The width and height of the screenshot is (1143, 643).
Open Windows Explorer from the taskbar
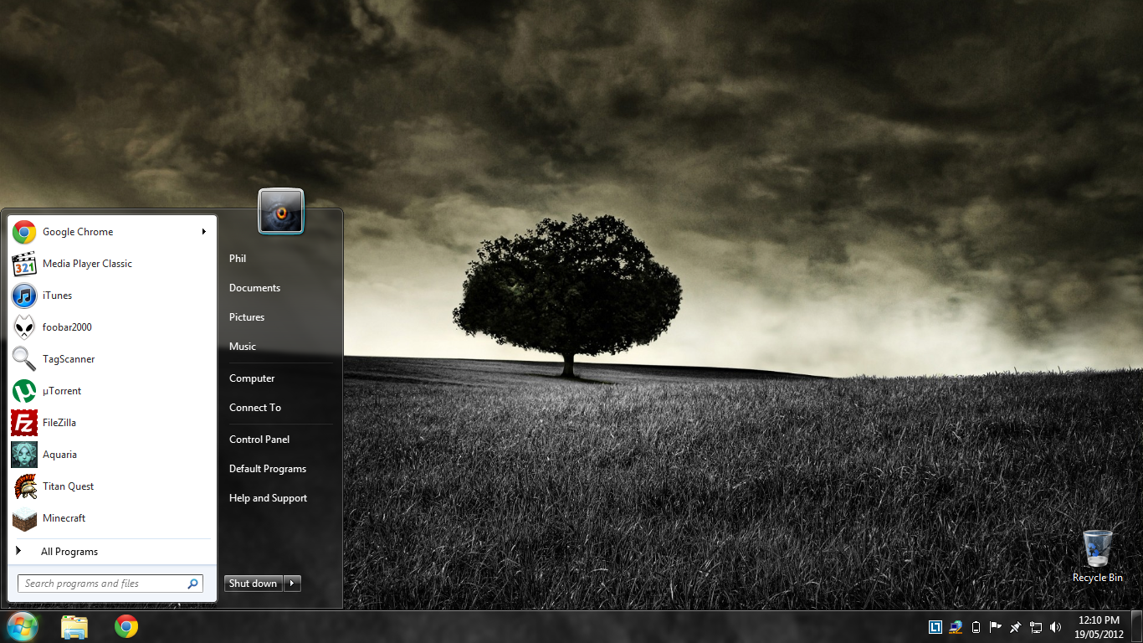point(74,626)
